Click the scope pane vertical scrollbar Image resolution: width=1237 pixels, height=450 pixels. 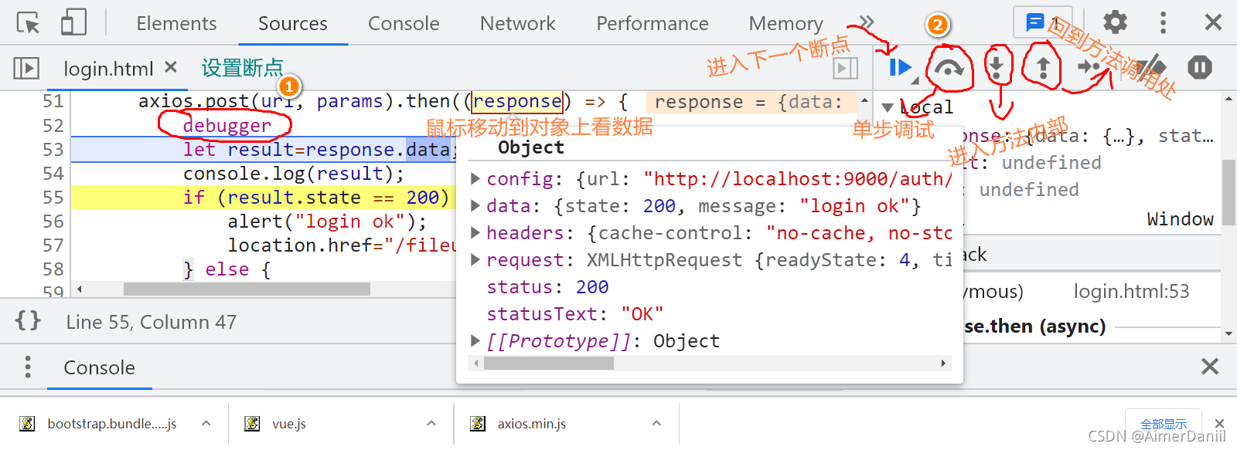pyautogui.click(x=1228, y=191)
